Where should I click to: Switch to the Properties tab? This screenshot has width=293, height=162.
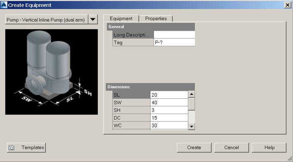pyautogui.click(x=156, y=19)
